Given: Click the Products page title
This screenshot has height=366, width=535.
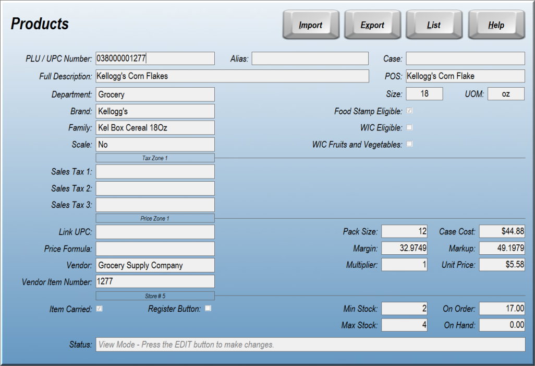Looking at the screenshot, I should 40,23.
